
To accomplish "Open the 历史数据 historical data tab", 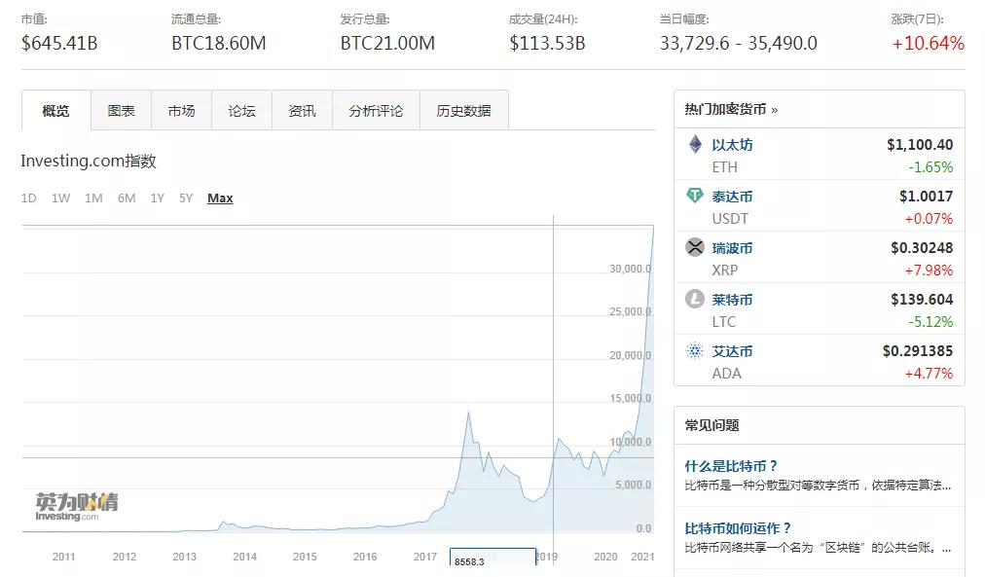I will coord(463,111).
